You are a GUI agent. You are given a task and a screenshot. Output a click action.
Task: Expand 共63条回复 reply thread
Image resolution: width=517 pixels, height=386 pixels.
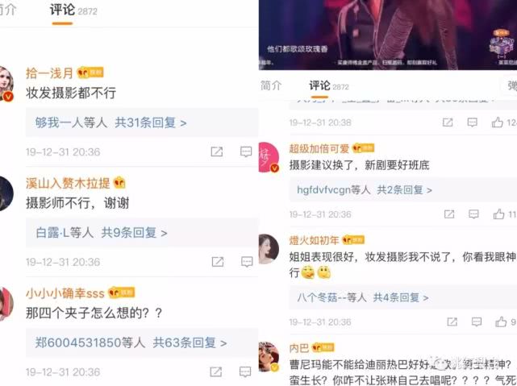[x=190, y=342]
